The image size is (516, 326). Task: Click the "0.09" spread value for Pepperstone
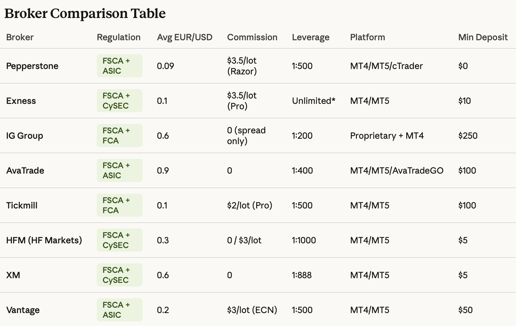166,66
